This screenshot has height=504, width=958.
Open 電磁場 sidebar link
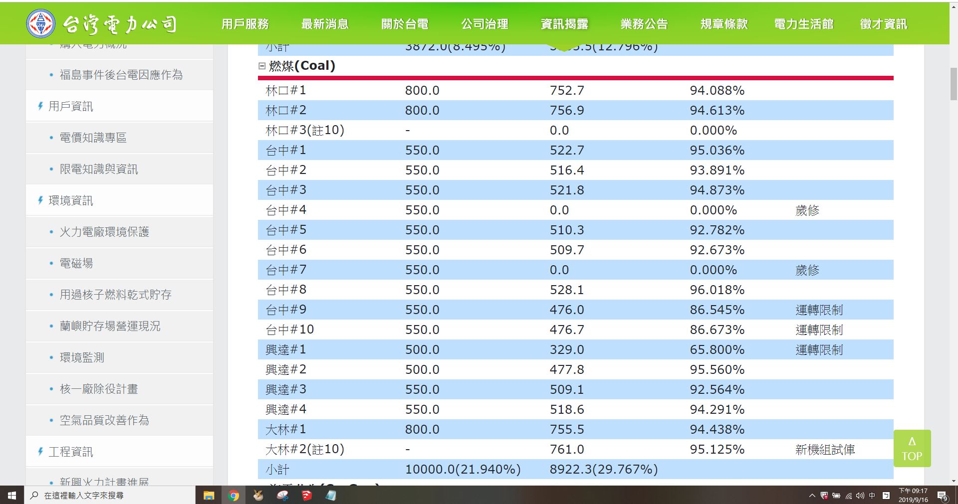point(76,263)
